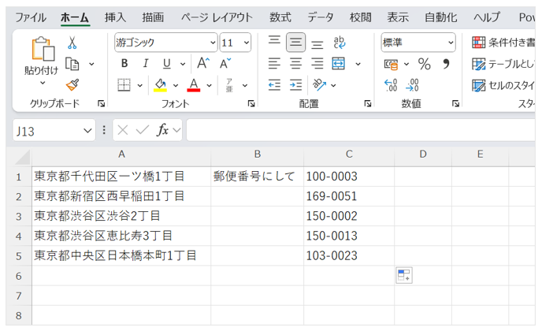Expand borders dropdown arrow
The width and height of the screenshot is (542, 335).
point(139,85)
